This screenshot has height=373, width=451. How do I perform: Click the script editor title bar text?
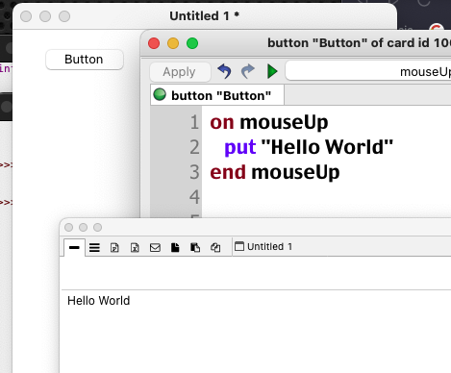click(359, 43)
